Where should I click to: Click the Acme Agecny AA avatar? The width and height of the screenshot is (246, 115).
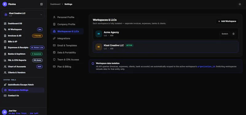(x=99, y=34)
